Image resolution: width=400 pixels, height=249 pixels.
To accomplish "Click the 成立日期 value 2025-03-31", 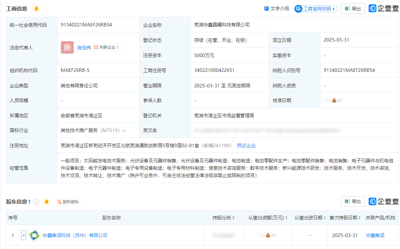I will [336, 40].
